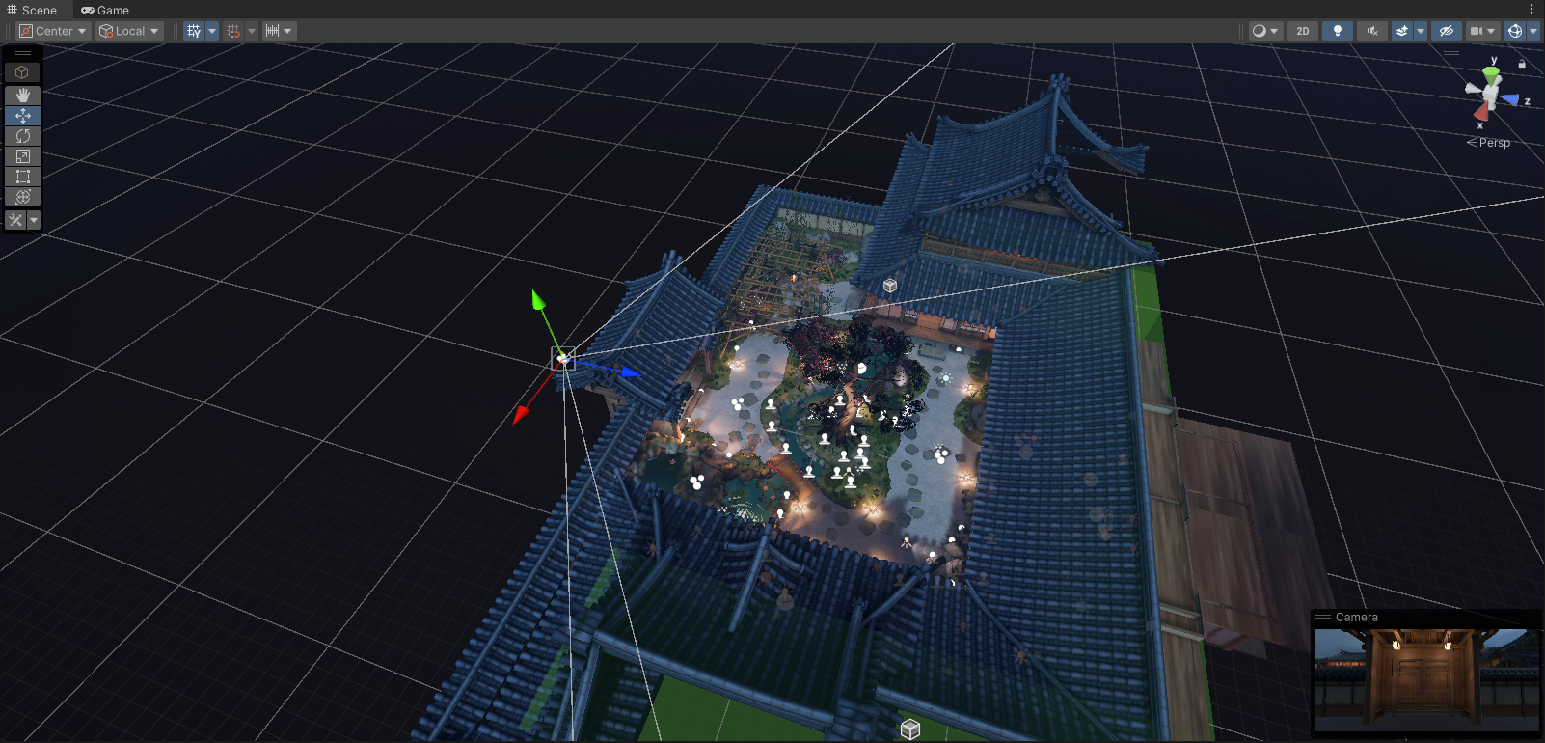Open the scene camera settings dropdown

point(1482,31)
